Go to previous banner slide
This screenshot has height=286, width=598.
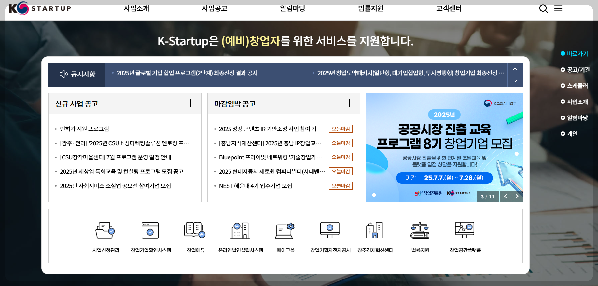(505, 196)
